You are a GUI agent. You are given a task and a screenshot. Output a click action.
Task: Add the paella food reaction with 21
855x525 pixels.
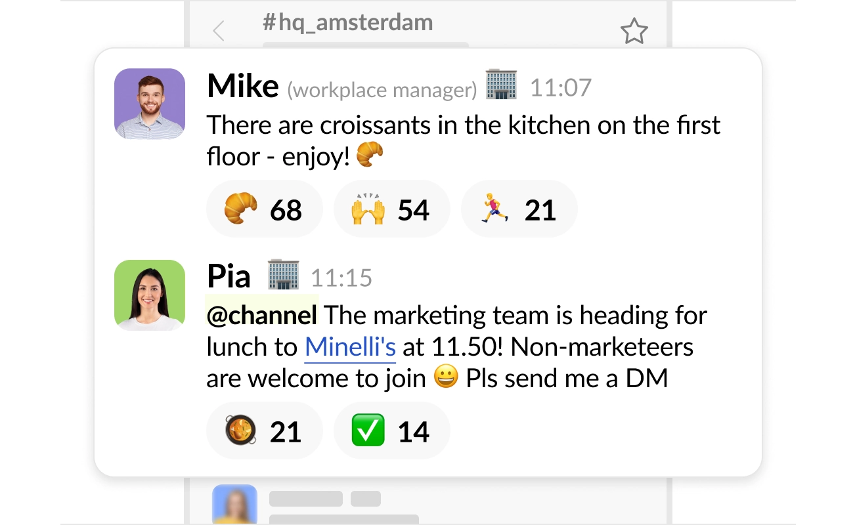click(x=264, y=431)
